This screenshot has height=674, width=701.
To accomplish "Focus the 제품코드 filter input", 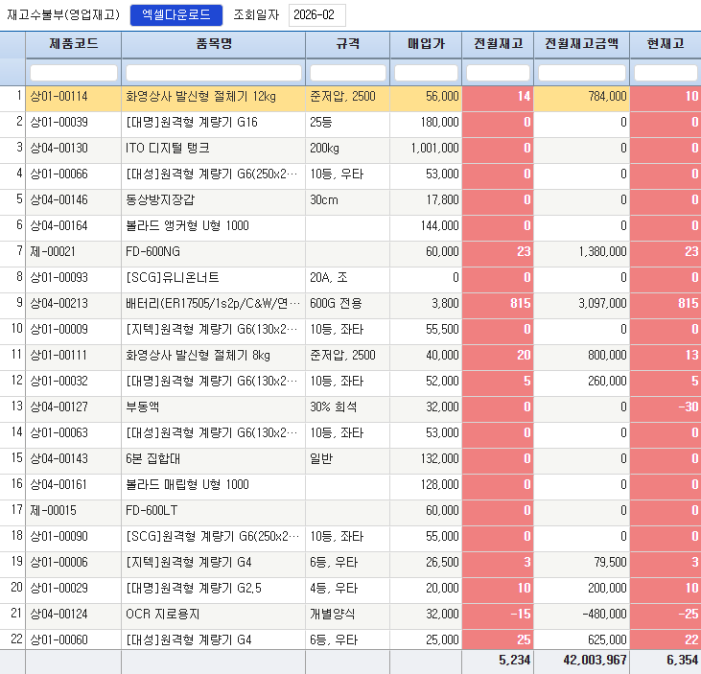I will click(x=74, y=73).
